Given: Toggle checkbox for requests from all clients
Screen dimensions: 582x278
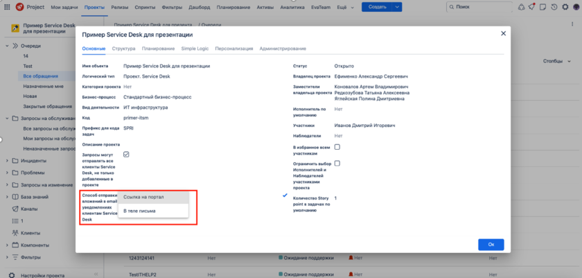Looking at the screenshot, I should pos(126,155).
